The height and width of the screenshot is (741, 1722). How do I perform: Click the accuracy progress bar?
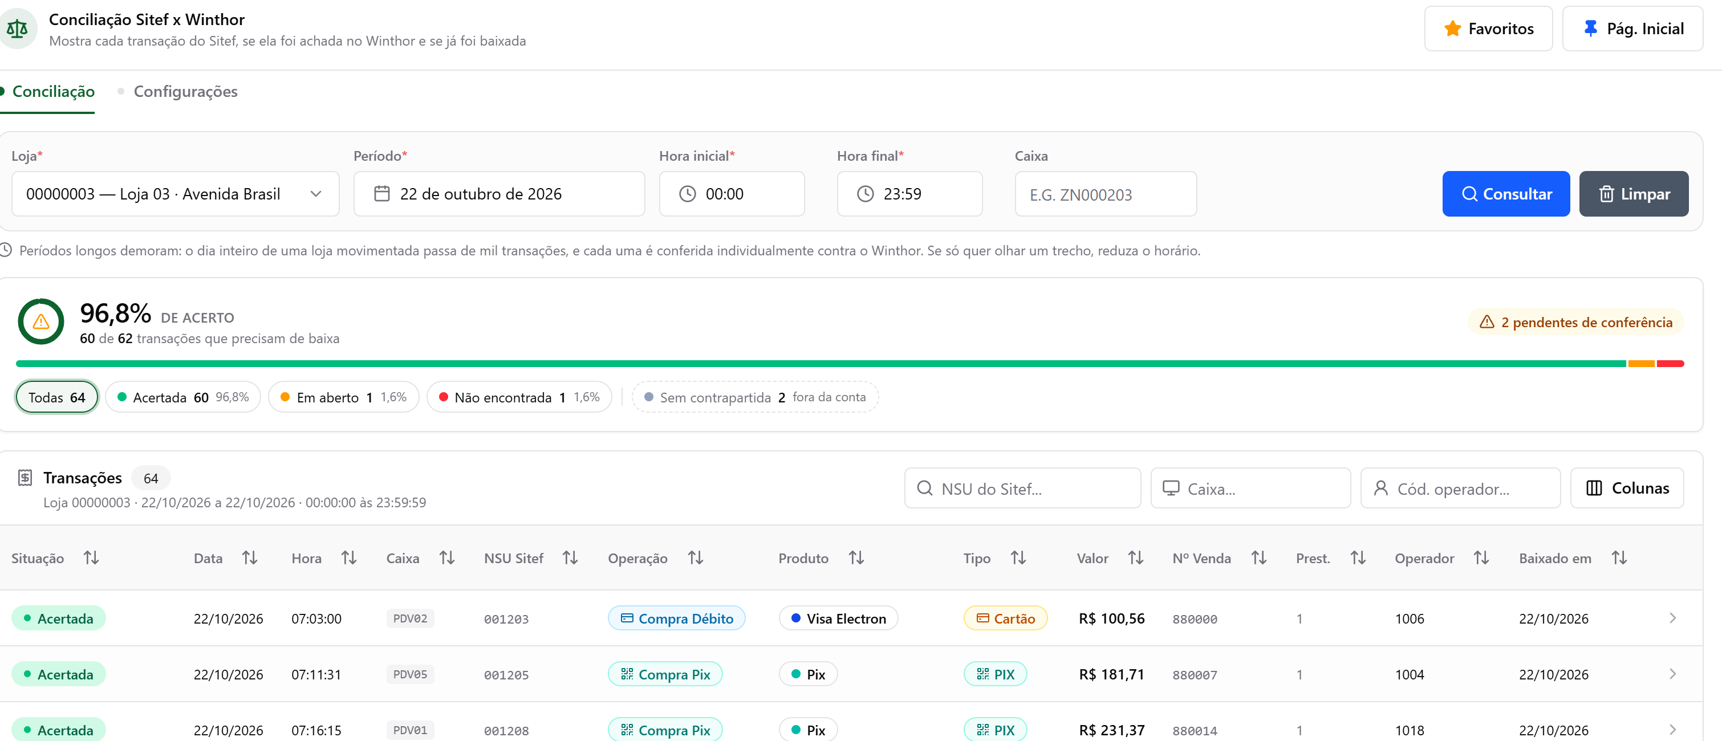(x=850, y=364)
